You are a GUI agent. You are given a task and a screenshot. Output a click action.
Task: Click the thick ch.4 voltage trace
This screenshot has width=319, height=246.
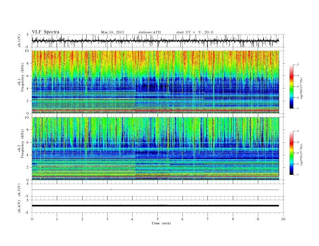[155, 206]
